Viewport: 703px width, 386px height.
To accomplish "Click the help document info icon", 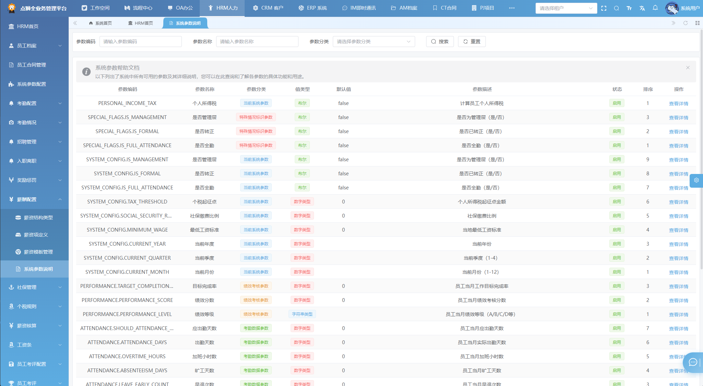I will [x=86, y=72].
